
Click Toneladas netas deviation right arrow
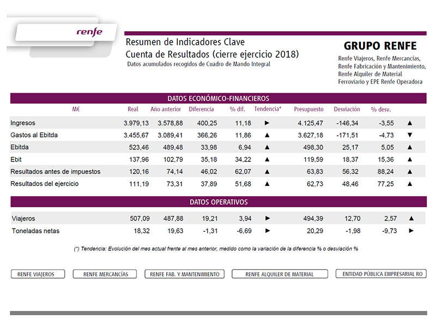tap(411, 231)
